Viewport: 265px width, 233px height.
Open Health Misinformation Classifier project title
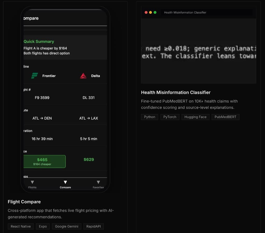(x=176, y=92)
